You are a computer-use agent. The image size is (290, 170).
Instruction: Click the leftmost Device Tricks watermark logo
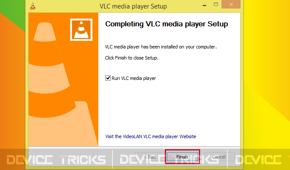pyautogui.click(x=56, y=160)
